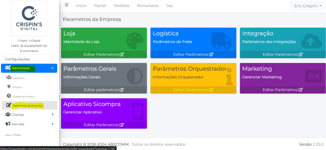The image size is (326, 150).
Task: Click the palette icon on Loja card
Action: coord(135,40)
